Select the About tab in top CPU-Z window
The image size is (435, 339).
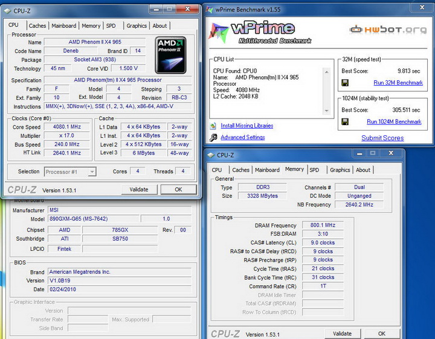pyautogui.click(x=159, y=26)
